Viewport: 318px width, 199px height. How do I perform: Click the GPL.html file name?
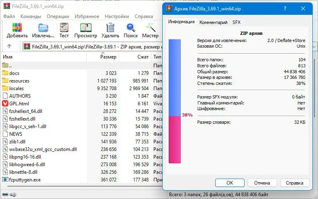coord(19,104)
